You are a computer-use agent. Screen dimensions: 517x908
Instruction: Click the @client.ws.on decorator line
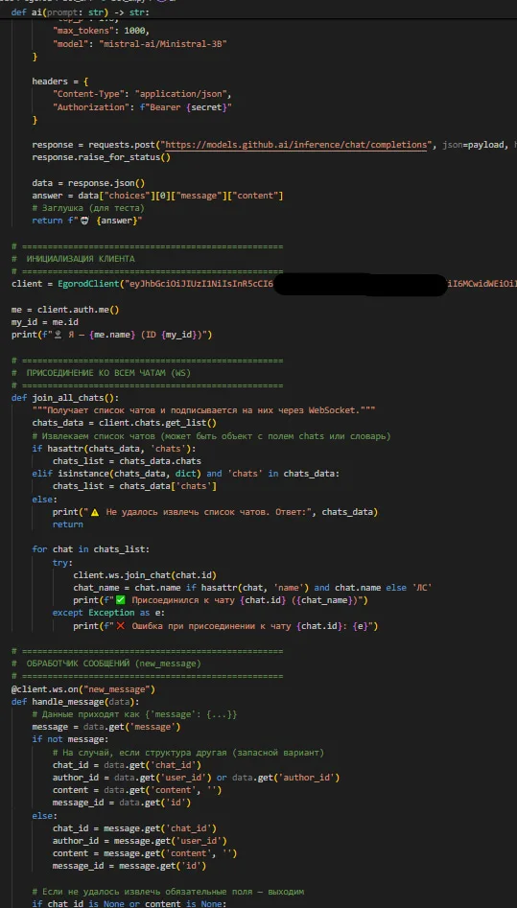[82, 689]
